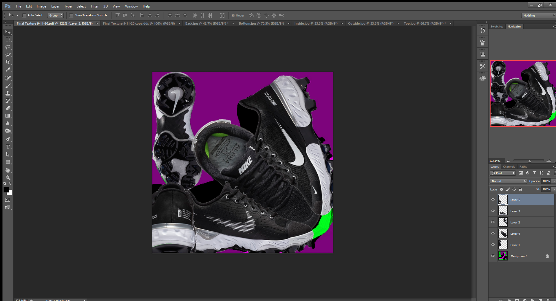
Task: Open the Auto-Select Group dropdown
Action: point(55,15)
